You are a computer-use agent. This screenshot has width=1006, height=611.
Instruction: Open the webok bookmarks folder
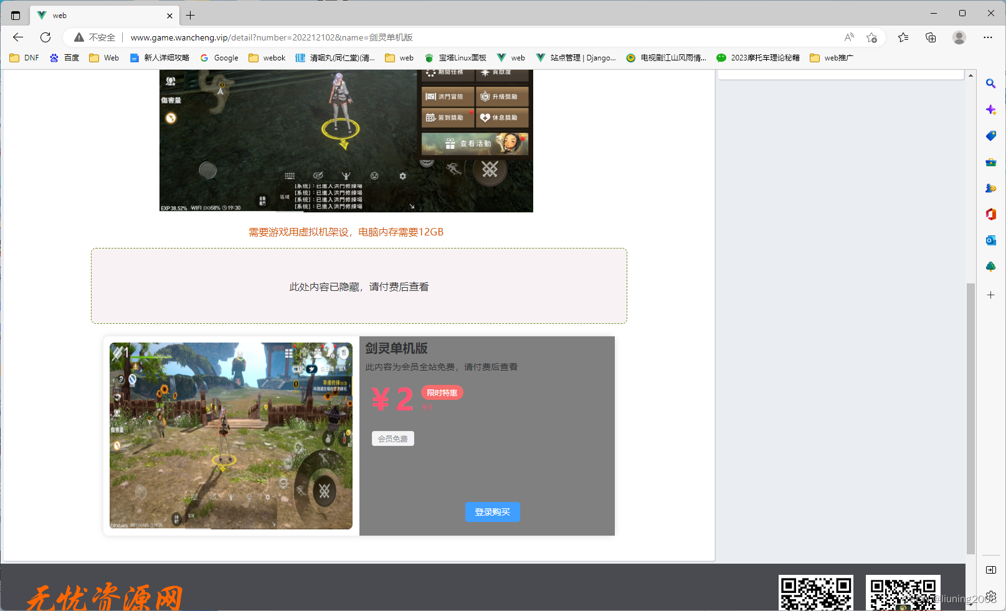[x=267, y=58]
